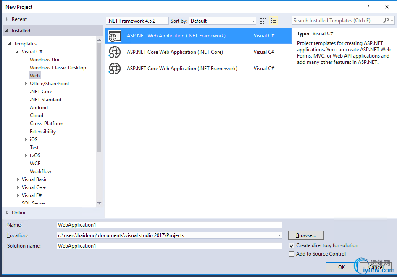397x277 pixels.
Task: Select the Test category
Action: [x=34, y=148]
